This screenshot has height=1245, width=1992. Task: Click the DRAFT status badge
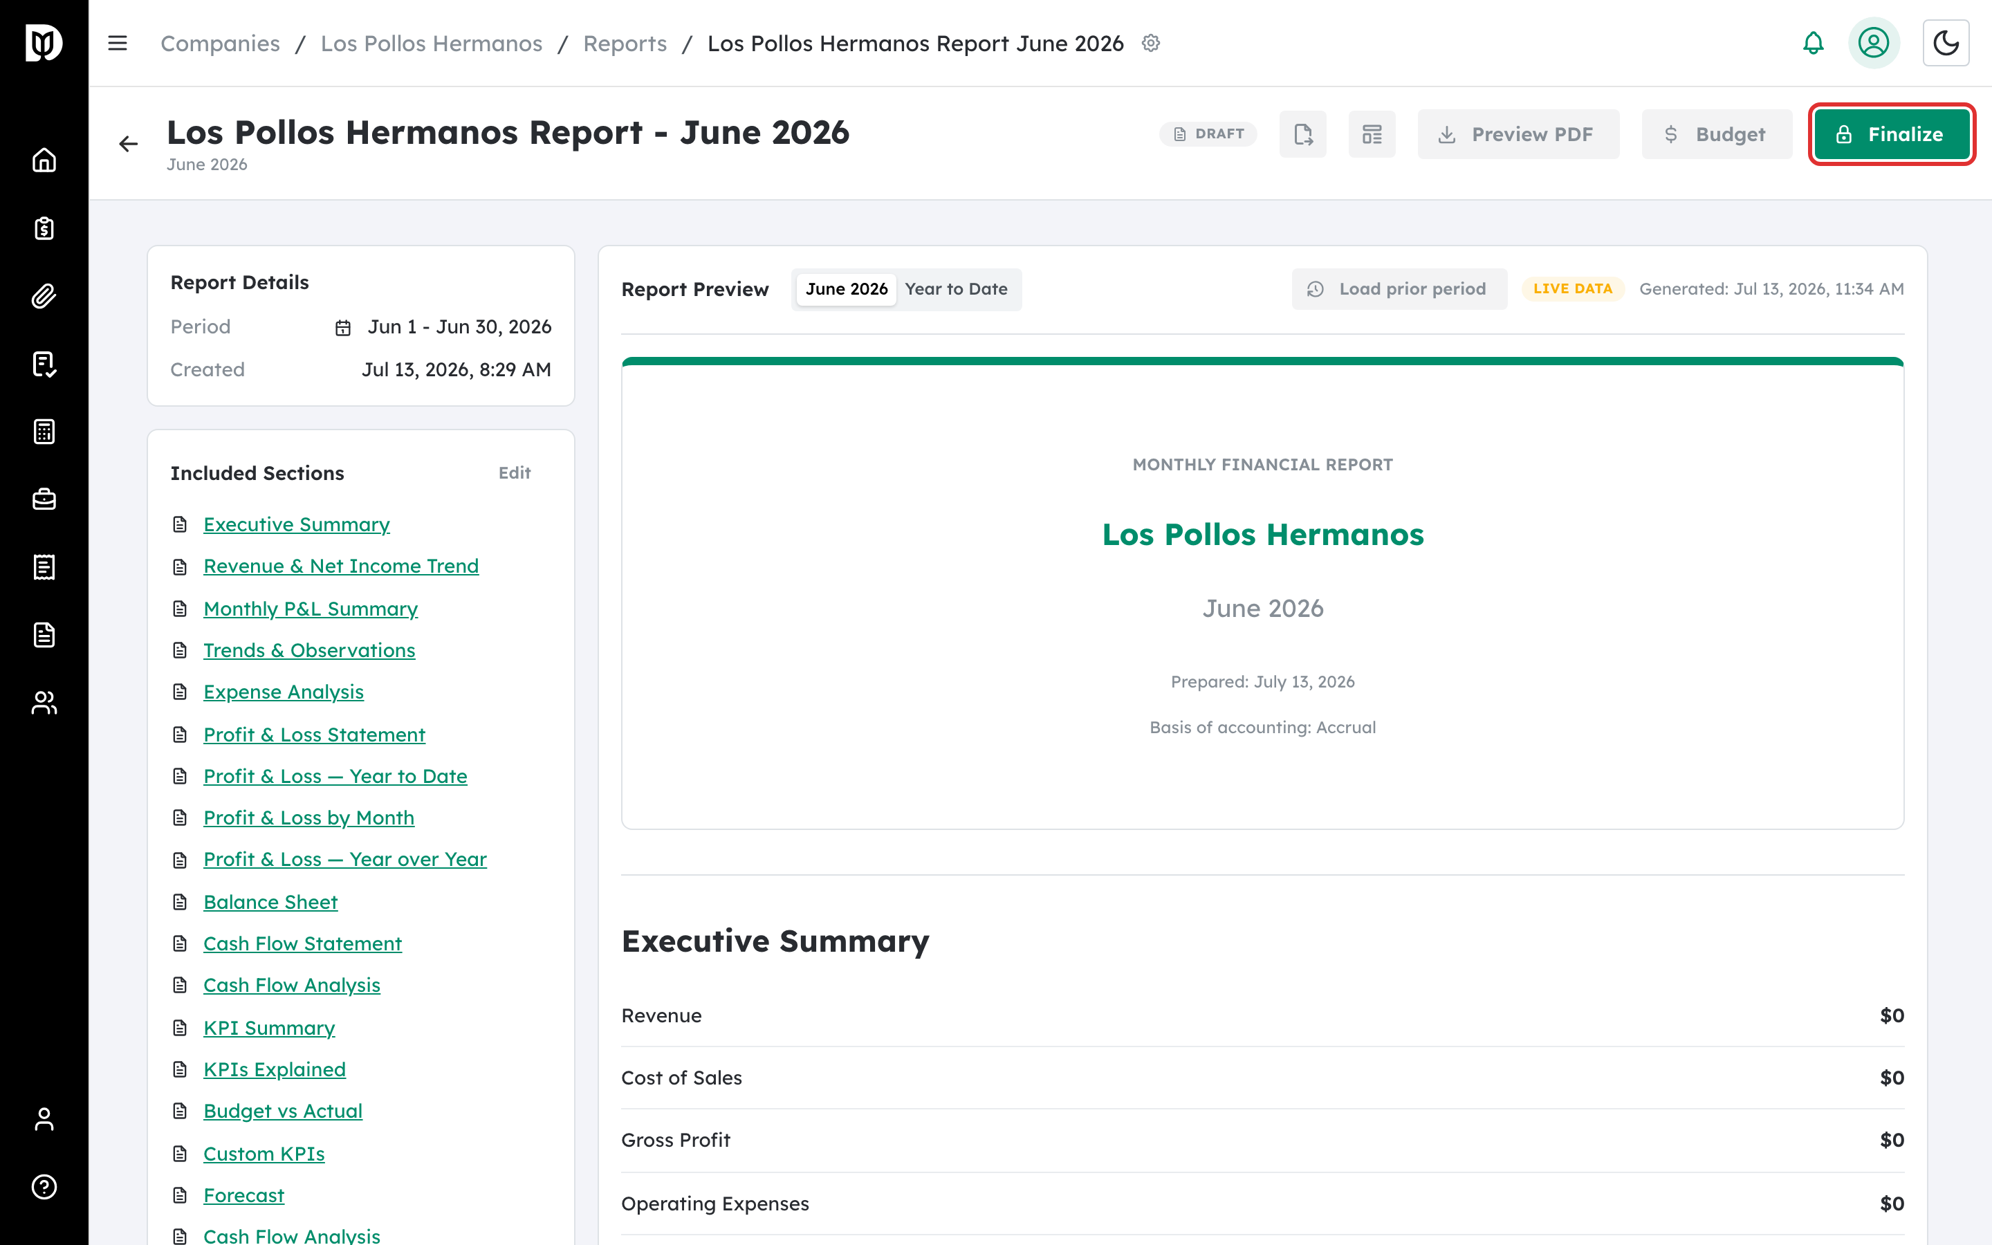tap(1208, 134)
